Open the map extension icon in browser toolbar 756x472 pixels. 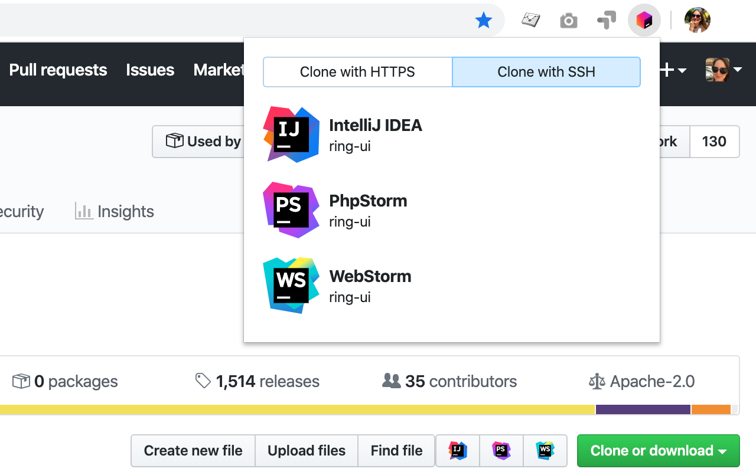point(531,21)
